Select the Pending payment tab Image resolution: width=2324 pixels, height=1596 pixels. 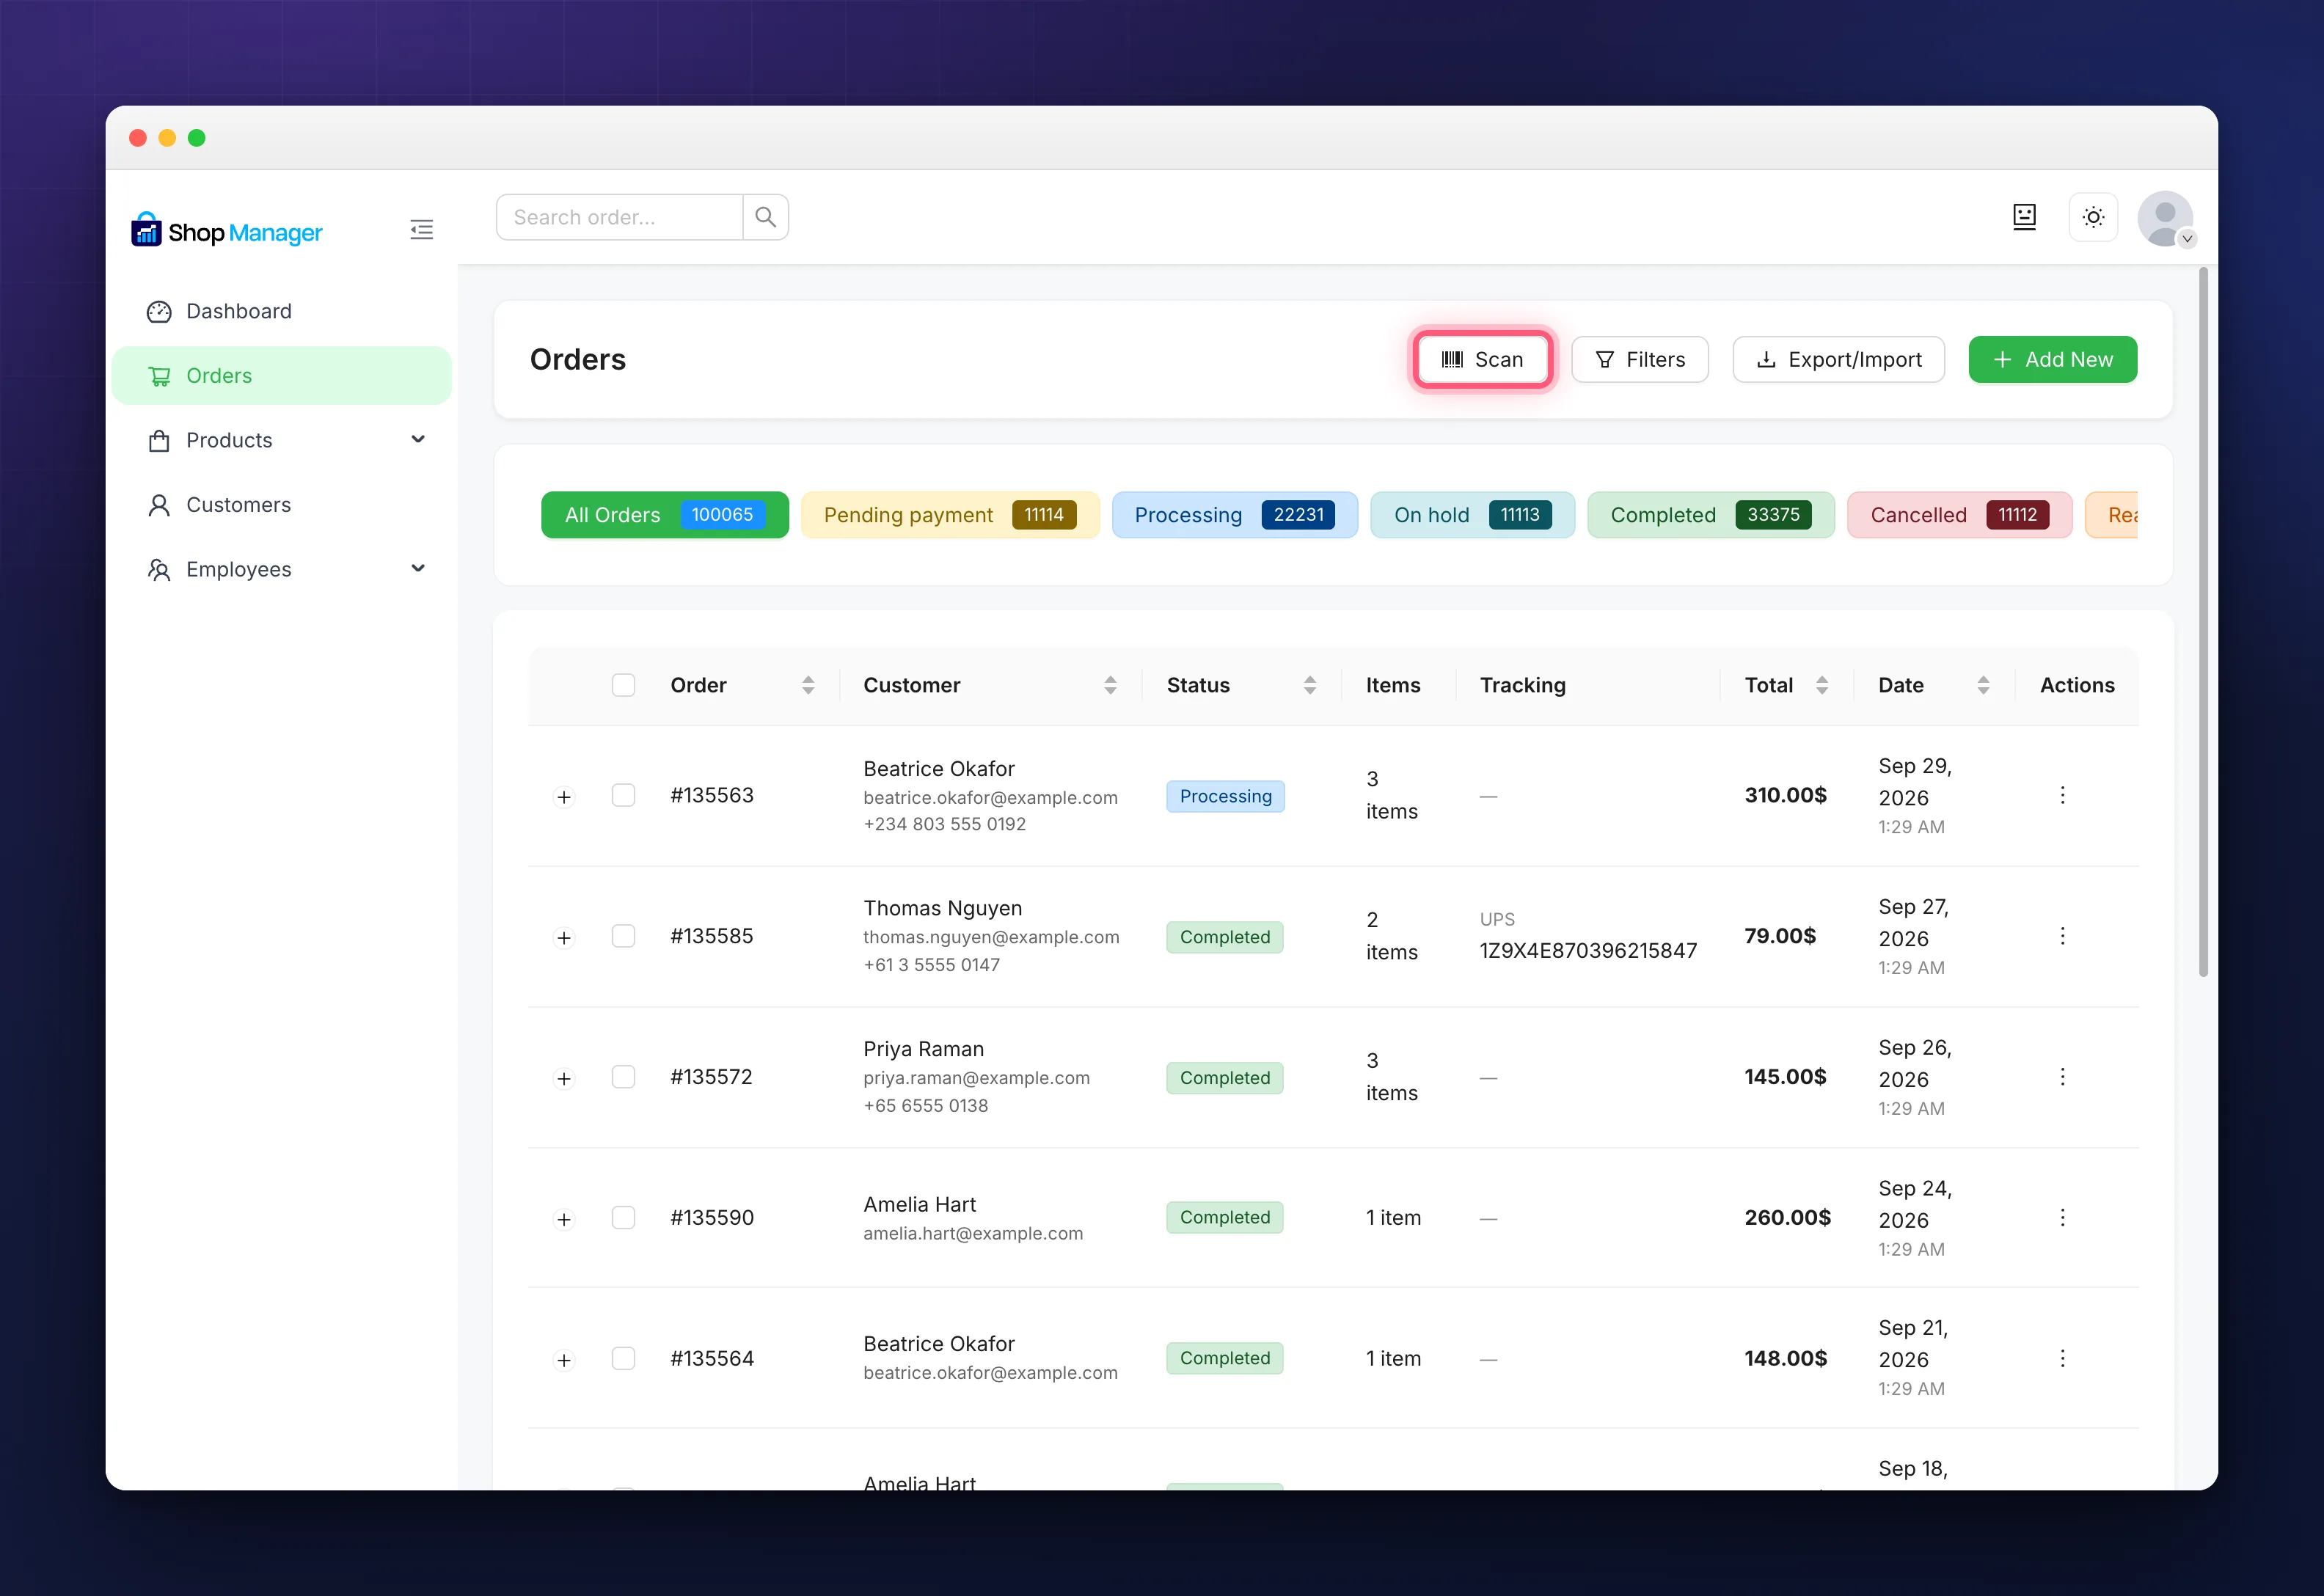[x=950, y=515]
